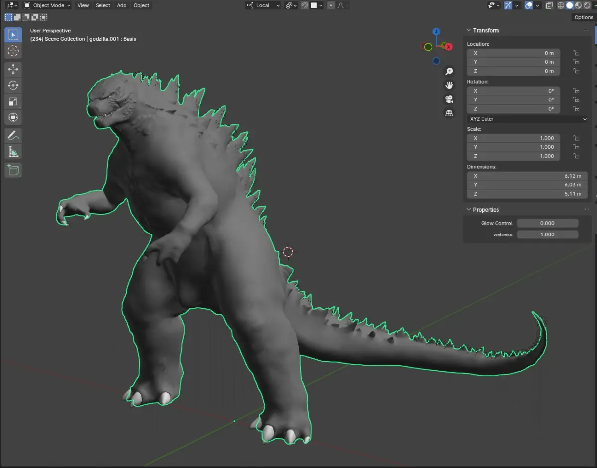Click the Dimensions X field
This screenshot has width=597, height=468.
tap(527, 176)
